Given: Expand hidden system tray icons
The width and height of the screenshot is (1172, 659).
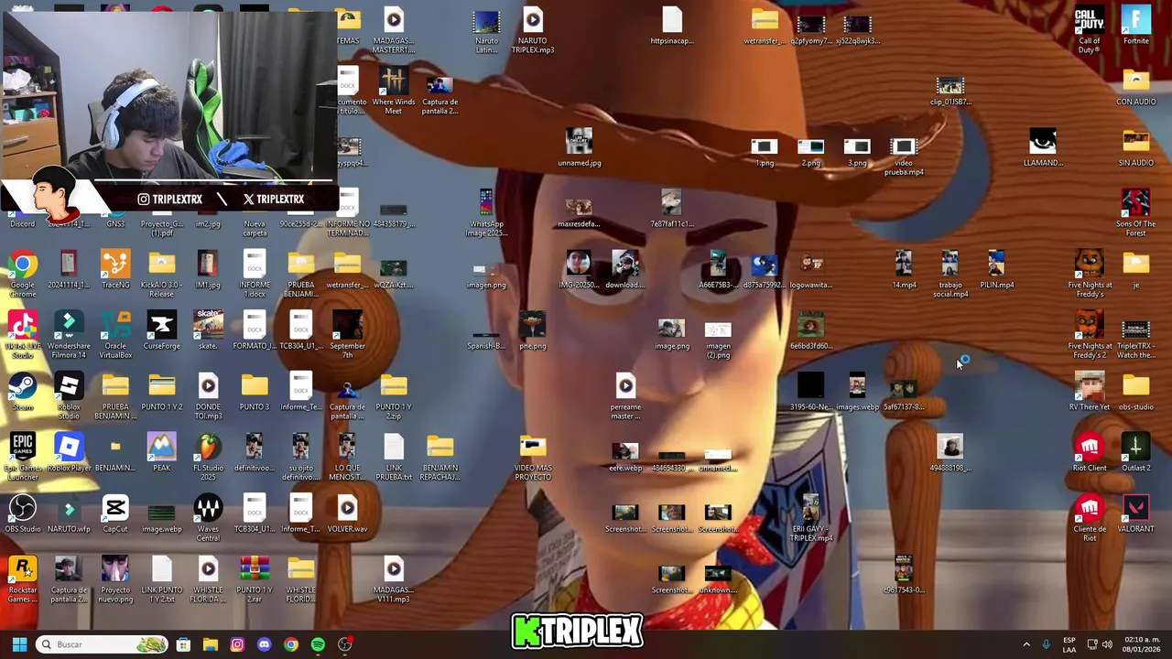Looking at the screenshot, I should click(1026, 644).
